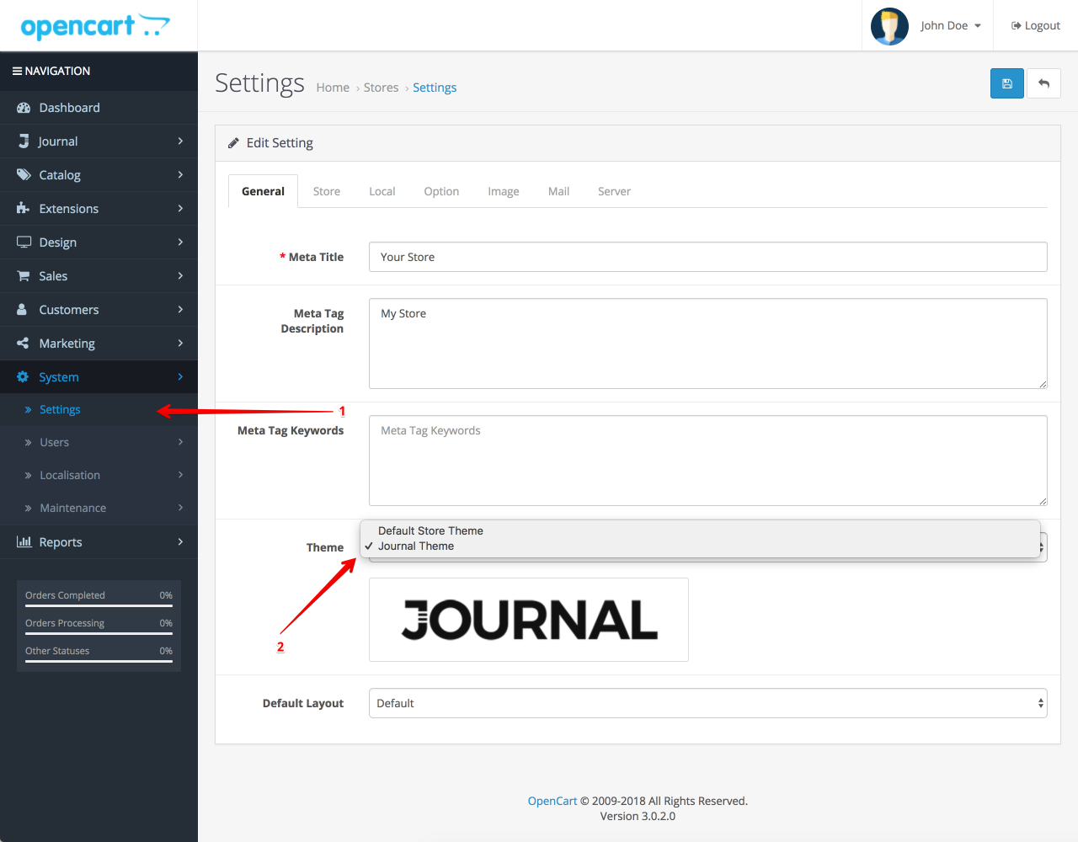Choose Journal Theme option
1078x842 pixels.
coord(700,546)
